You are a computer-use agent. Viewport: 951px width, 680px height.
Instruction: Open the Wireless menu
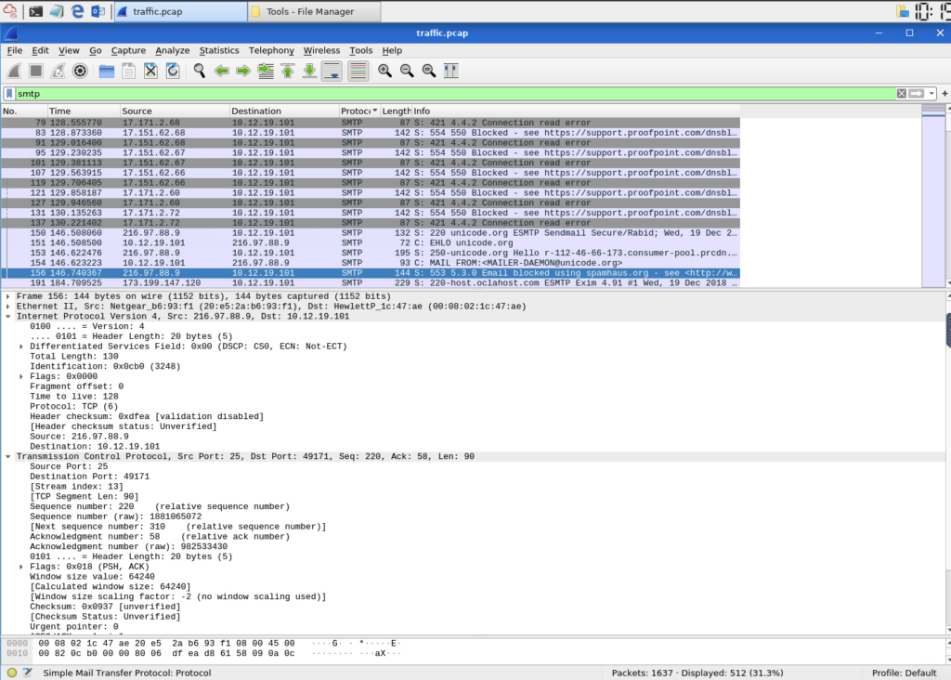point(321,50)
